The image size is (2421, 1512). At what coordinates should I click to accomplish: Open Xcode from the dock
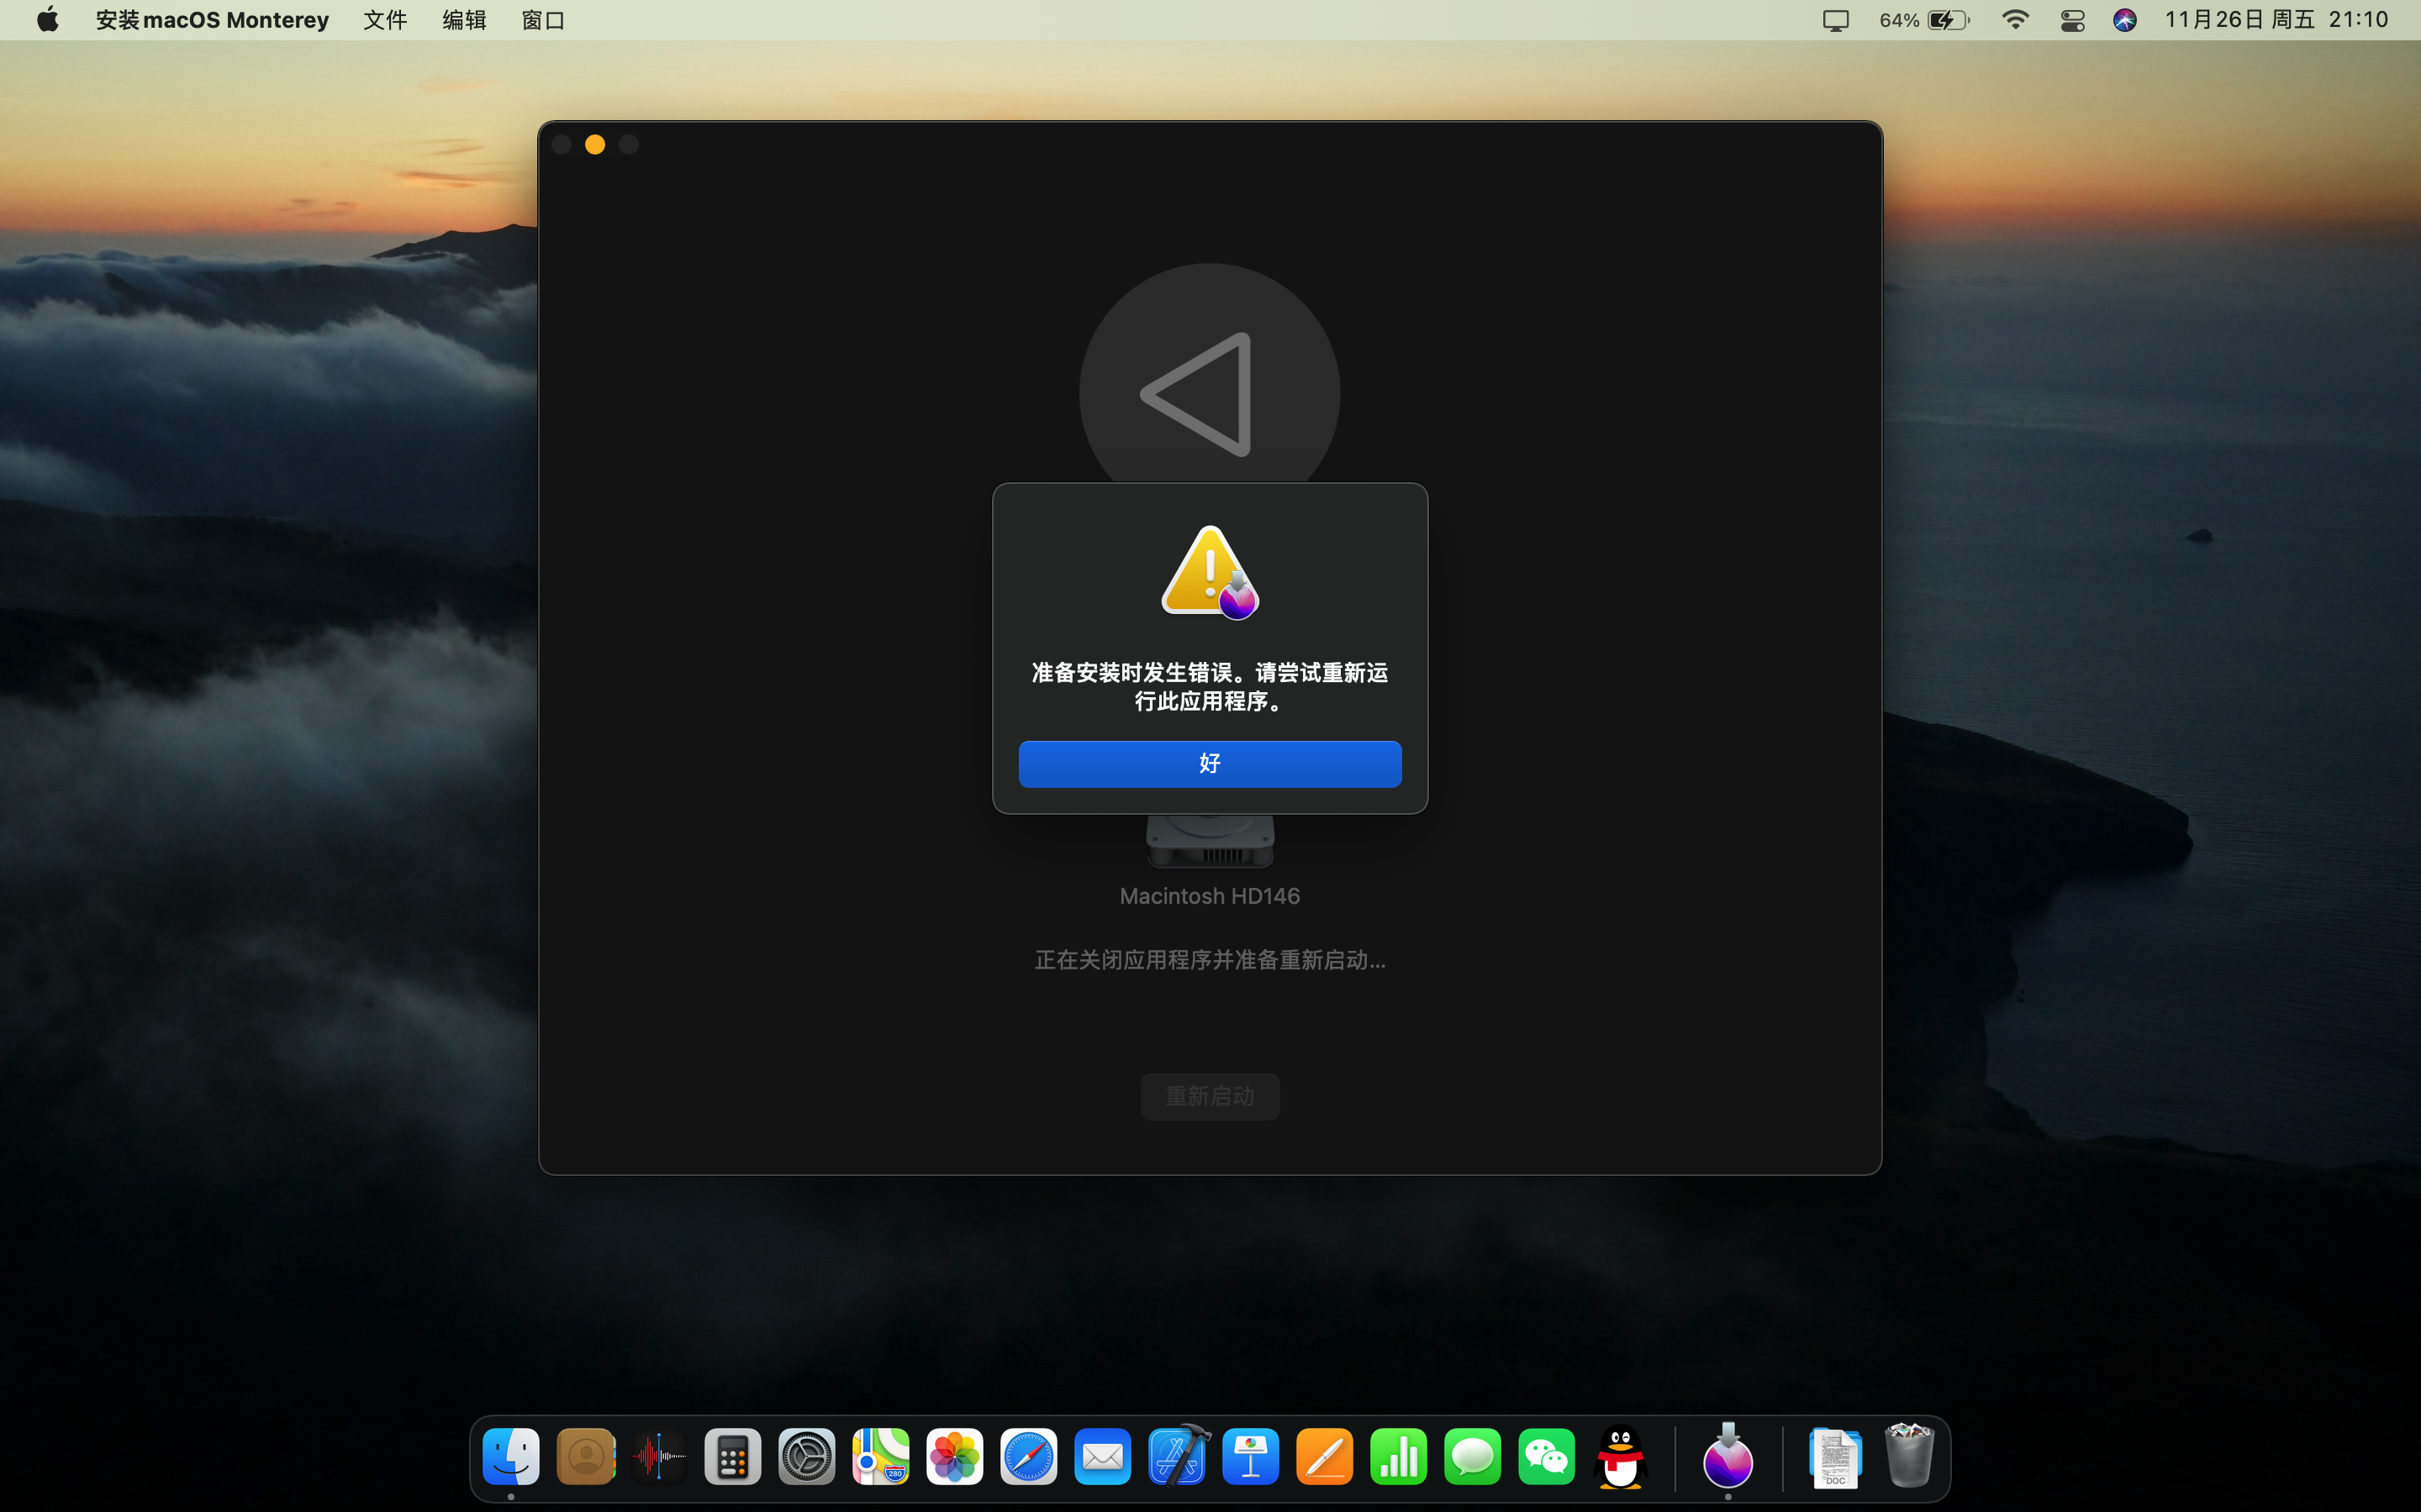(1178, 1457)
